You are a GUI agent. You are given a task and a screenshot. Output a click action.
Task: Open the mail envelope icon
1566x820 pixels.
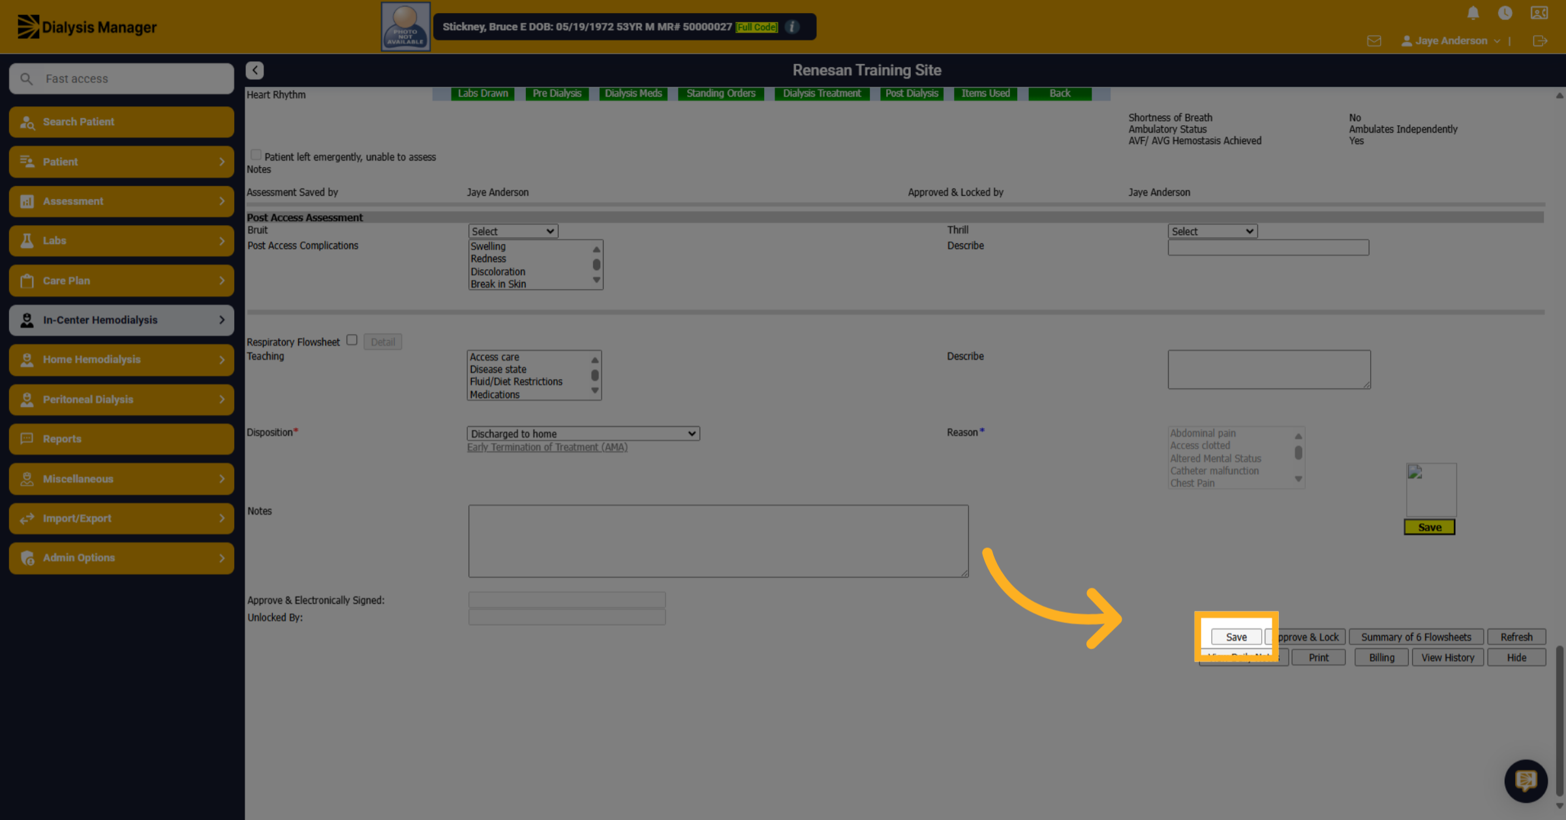click(1374, 41)
